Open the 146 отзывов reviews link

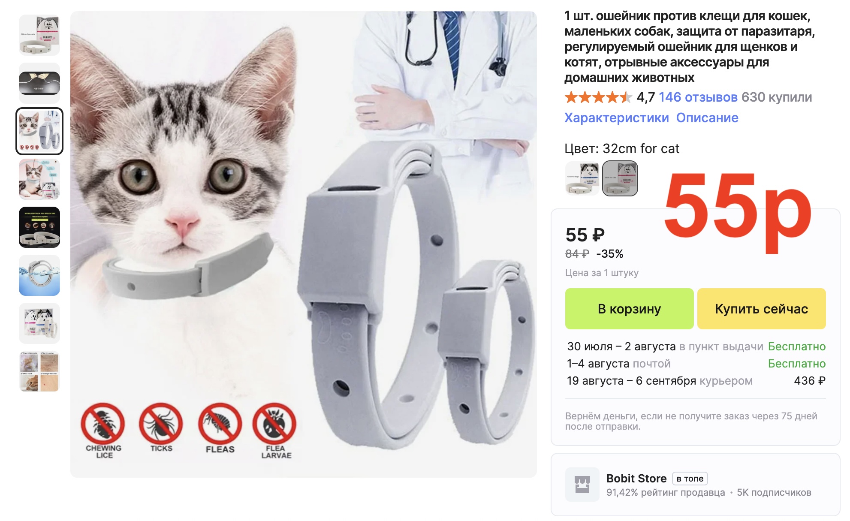click(698, 97)
